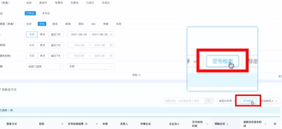Focus the search box for 号码 or 企业

click(x=184, y=101)
